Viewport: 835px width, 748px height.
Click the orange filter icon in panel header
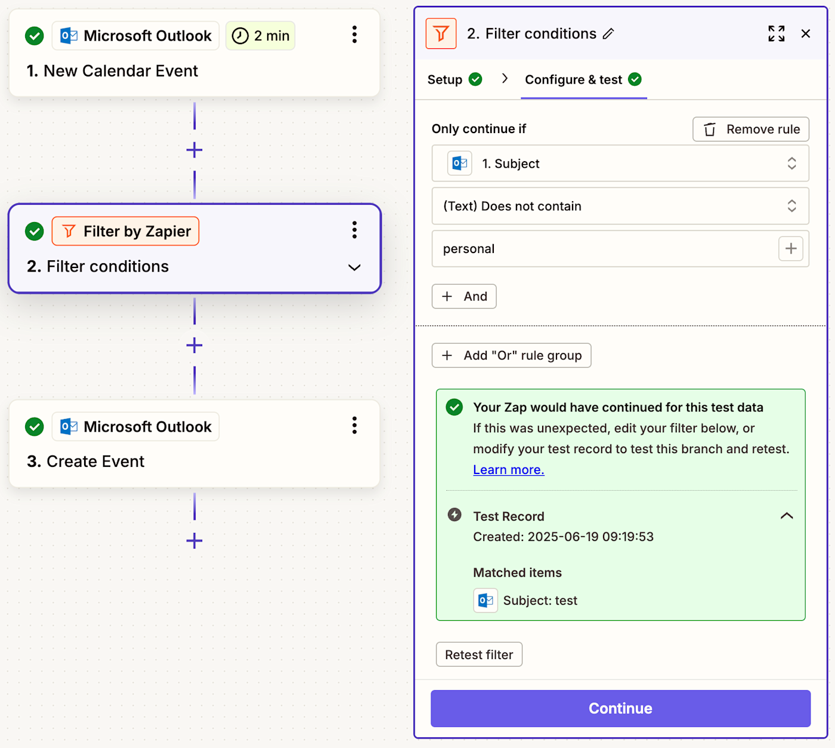tap(441, 33)
